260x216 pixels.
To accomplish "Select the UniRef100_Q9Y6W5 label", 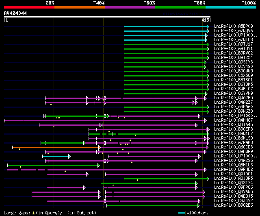I will [x=233, y=192].
